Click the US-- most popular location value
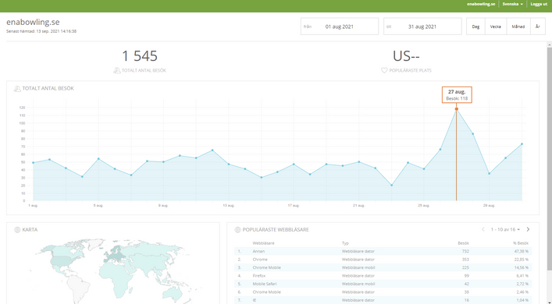 coord(406,56)
